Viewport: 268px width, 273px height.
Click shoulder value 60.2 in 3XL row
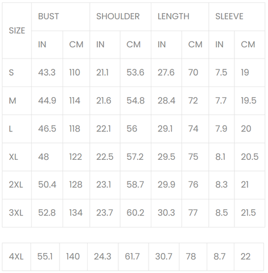135,213
